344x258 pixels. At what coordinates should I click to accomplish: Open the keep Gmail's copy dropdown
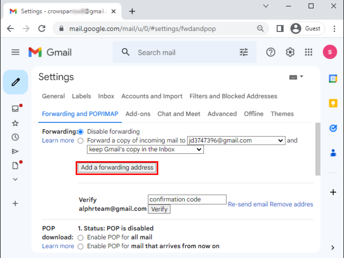point(199,149)
